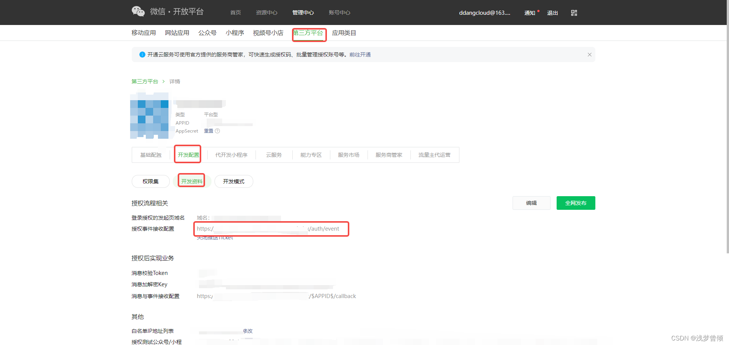Click 重置 to reset AppSecret
Screen dimensions: 729x345
pos(208,131)
